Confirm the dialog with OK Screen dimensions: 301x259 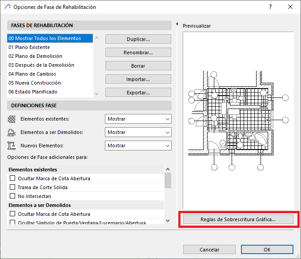pyautogui.click(x=267, y=250)
